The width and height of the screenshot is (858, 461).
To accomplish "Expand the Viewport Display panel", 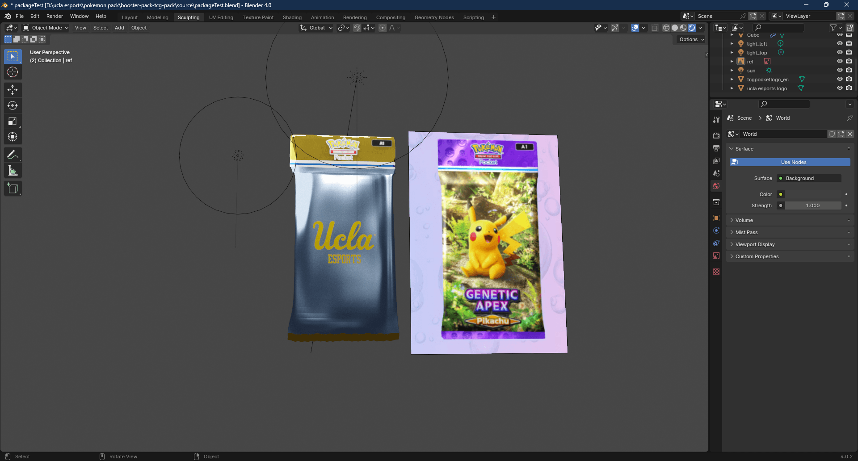I will 790,244.
